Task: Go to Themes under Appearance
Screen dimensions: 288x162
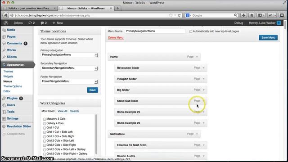Action: click(x=8, y=72)
